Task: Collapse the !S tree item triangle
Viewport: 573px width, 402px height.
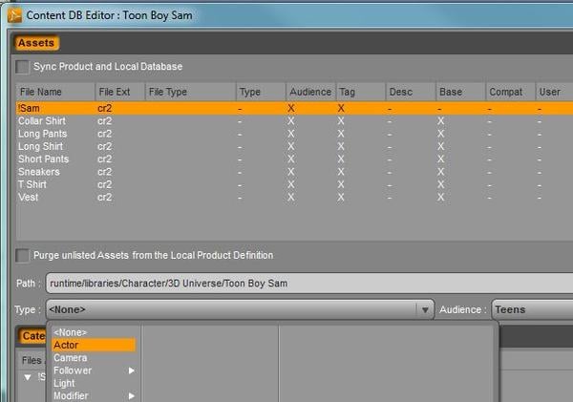Action: (x=28, y=377)
